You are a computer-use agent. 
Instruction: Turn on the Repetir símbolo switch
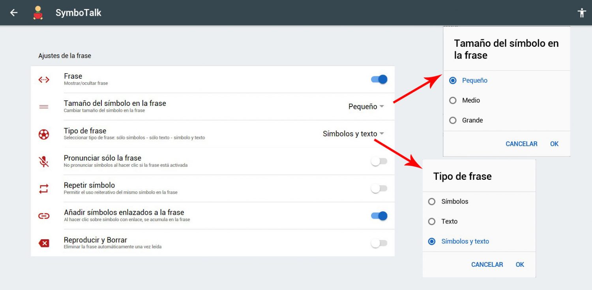point(379,188)
